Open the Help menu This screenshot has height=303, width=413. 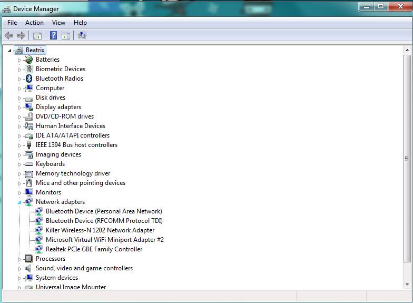point(80,23)
